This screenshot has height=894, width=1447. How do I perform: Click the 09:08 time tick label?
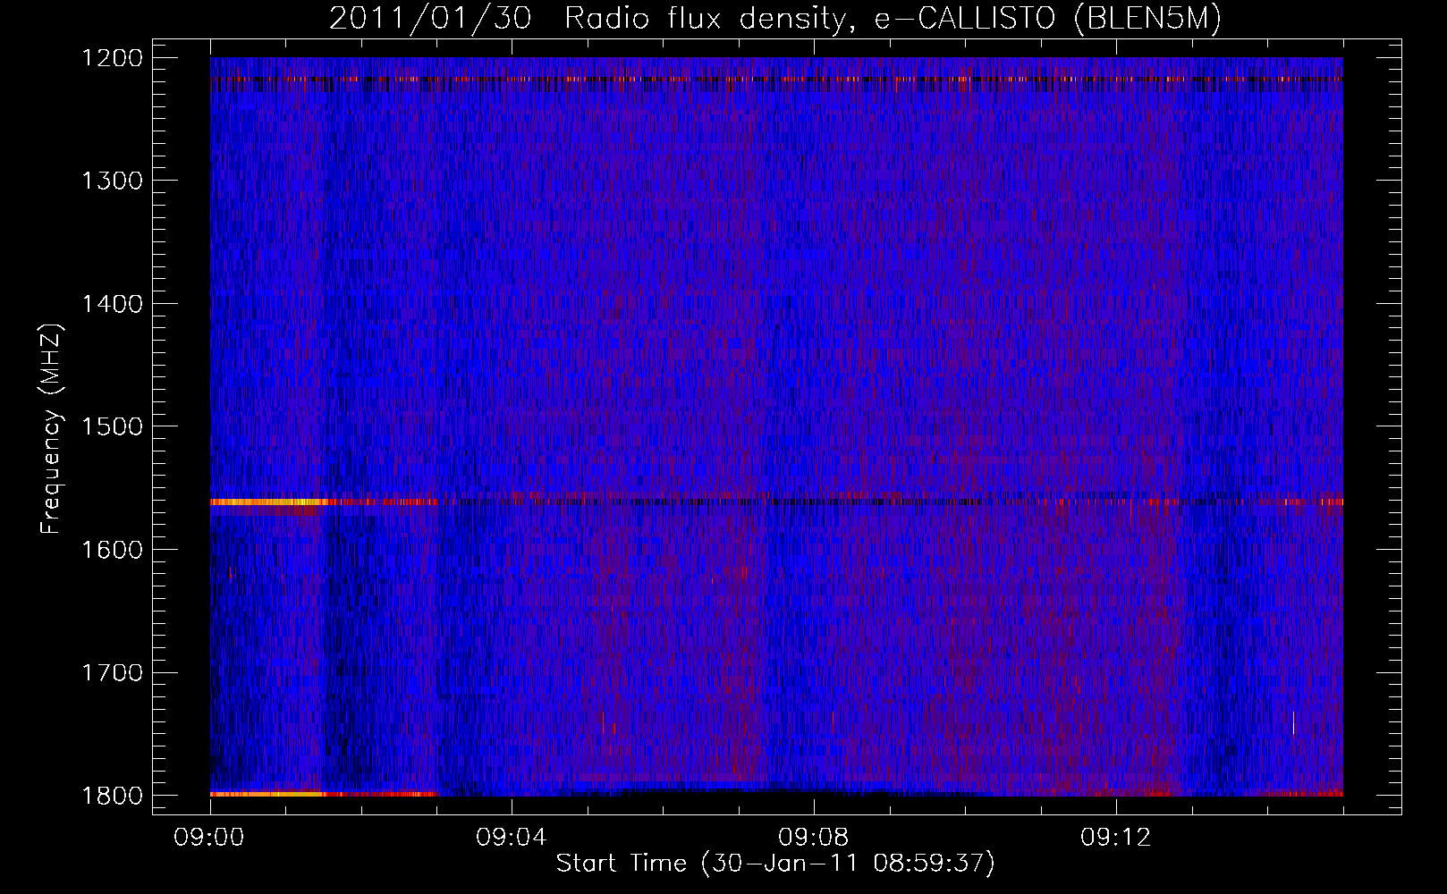[x=814, y=838]
